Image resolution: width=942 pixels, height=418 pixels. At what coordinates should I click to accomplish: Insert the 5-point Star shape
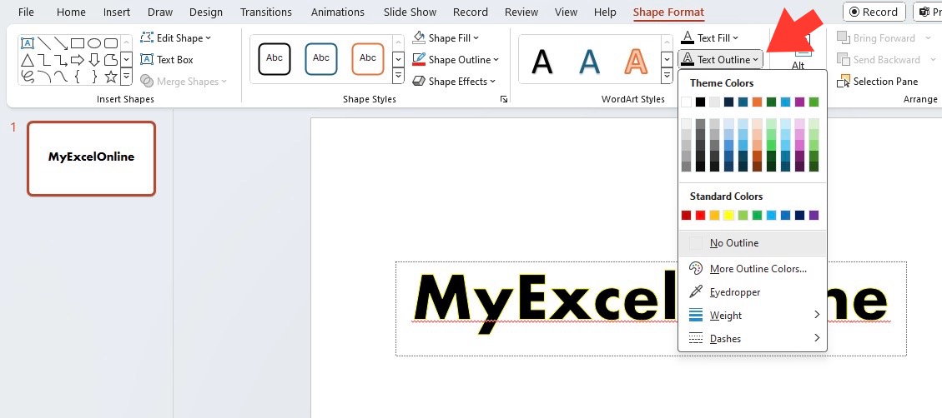111,76
